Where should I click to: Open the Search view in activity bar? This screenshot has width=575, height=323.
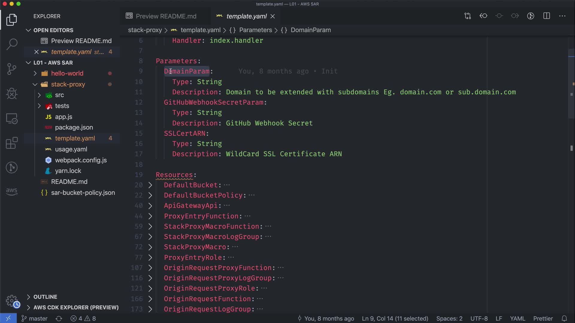point(12,44)
